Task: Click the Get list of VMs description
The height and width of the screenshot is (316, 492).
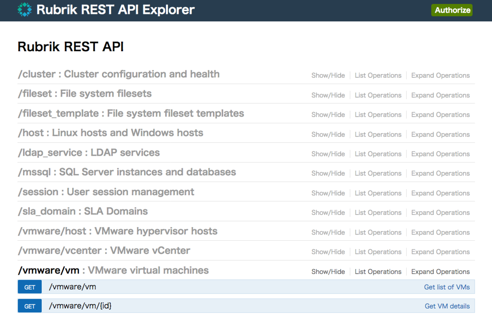Action: [x=447, y=287]
